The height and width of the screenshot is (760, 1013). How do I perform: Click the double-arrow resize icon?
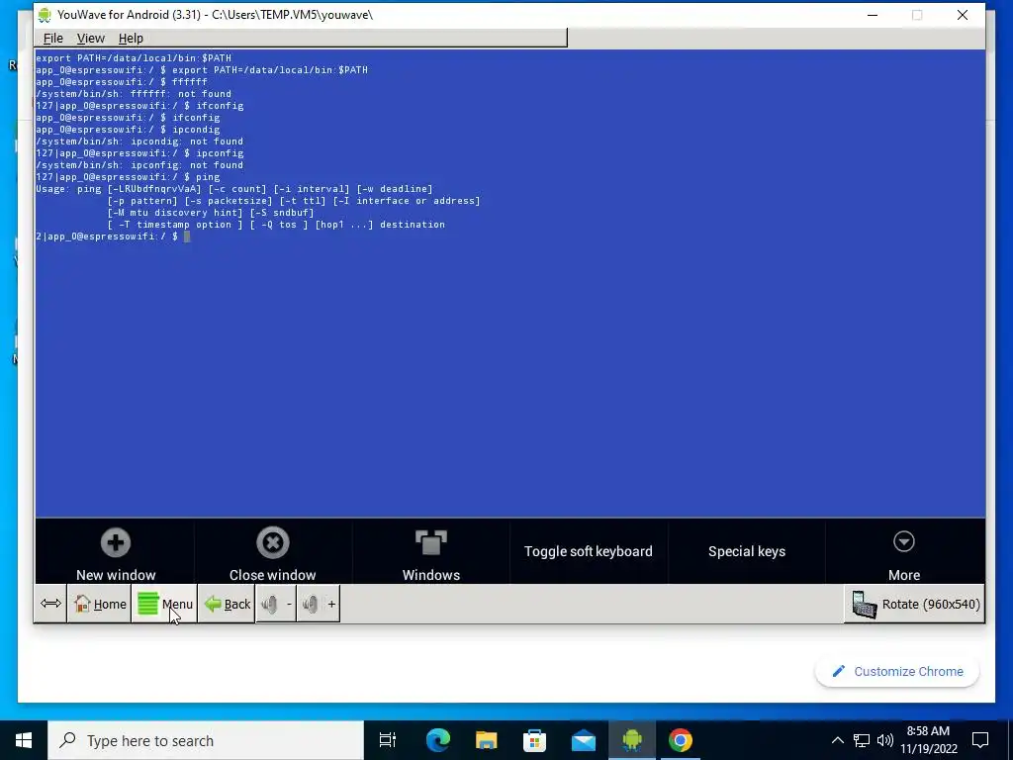[x=50, y=604]
